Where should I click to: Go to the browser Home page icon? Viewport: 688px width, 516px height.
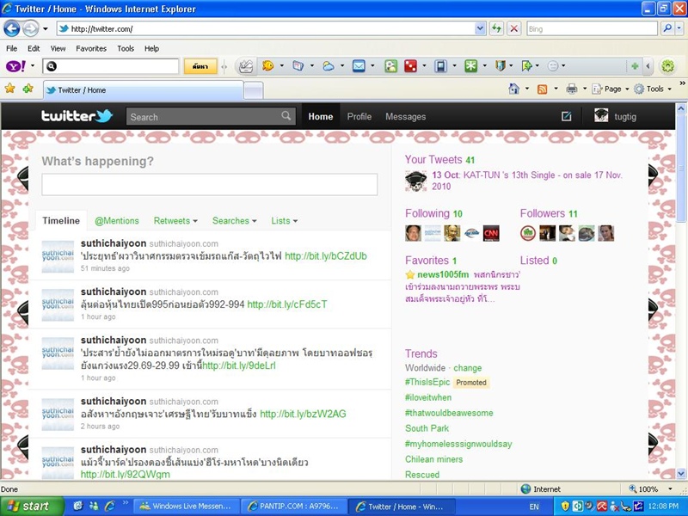point(513,89)
